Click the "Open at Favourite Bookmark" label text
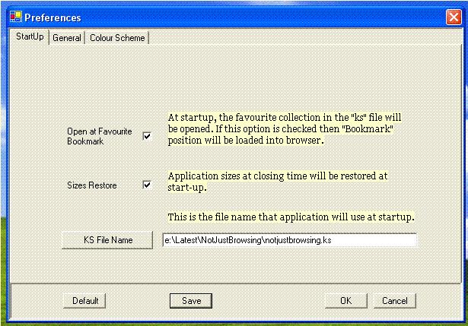468x326 pixels. click(x=99, y=136)
